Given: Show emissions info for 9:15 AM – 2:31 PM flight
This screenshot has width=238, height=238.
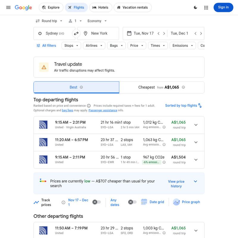Looking at the screenshot, I should click(x=164, y=127).
